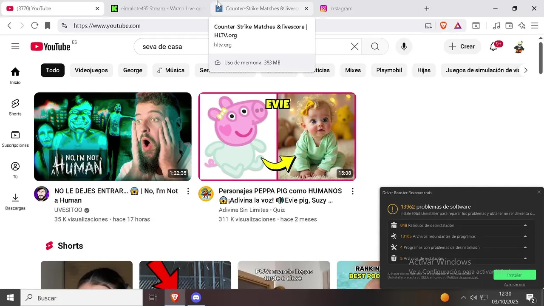Filter by the Videojuegos chip

91,70
